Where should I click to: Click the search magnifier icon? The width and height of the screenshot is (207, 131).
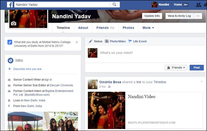tap(114, 4)
